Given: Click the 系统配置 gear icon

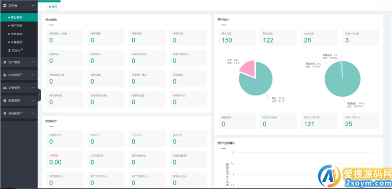Looking at the screenshot, I should coord(5,113).
